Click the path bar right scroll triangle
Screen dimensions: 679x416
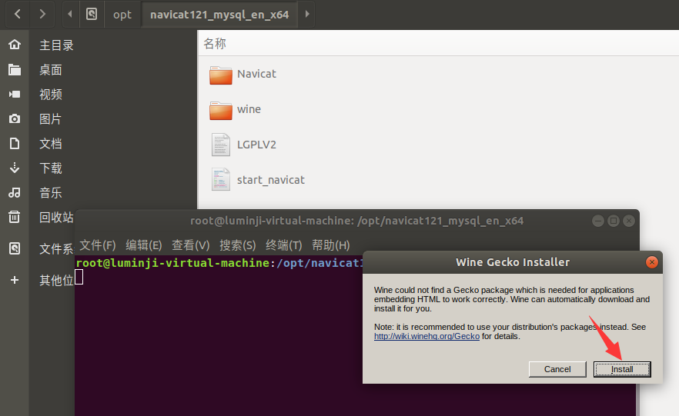tap(306, 15)
